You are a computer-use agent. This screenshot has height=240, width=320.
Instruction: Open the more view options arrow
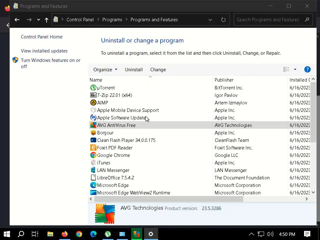point(295,70)
